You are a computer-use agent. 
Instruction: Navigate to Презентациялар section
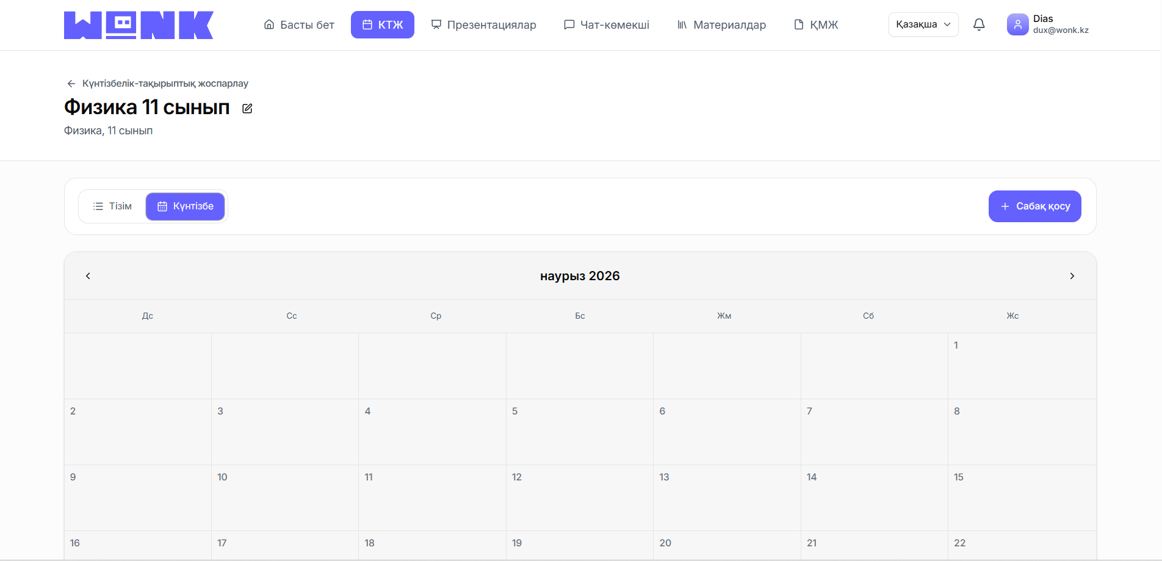pos(483,25)
